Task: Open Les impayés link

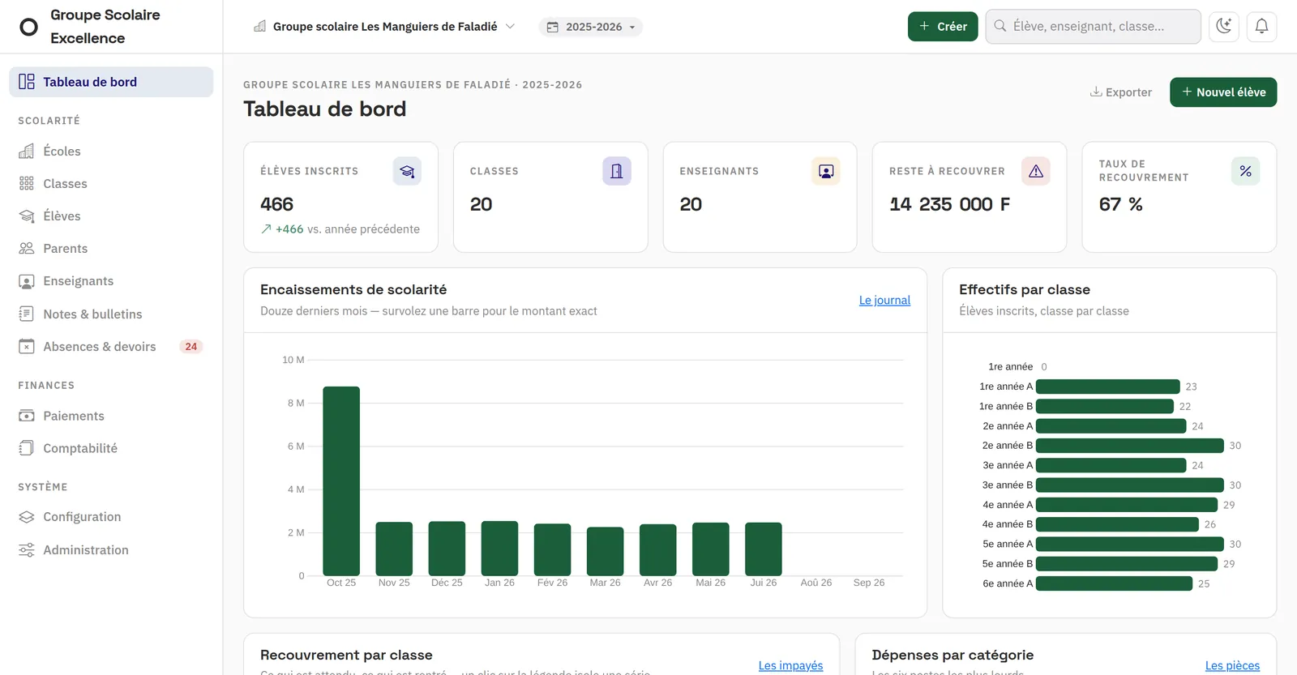Action: tap(790, 665)
